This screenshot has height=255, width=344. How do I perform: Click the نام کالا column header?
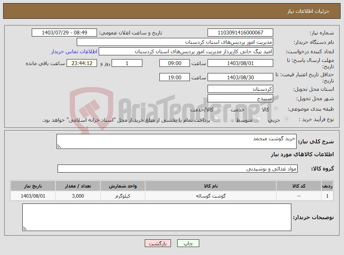(211, 186)
